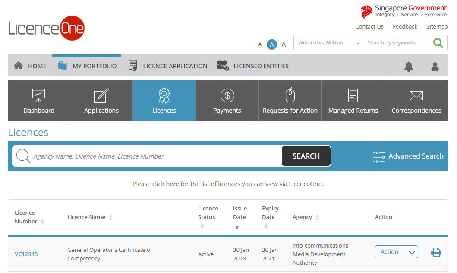
Task: Click the notification bell icon
Action: (x=408, y=67)
